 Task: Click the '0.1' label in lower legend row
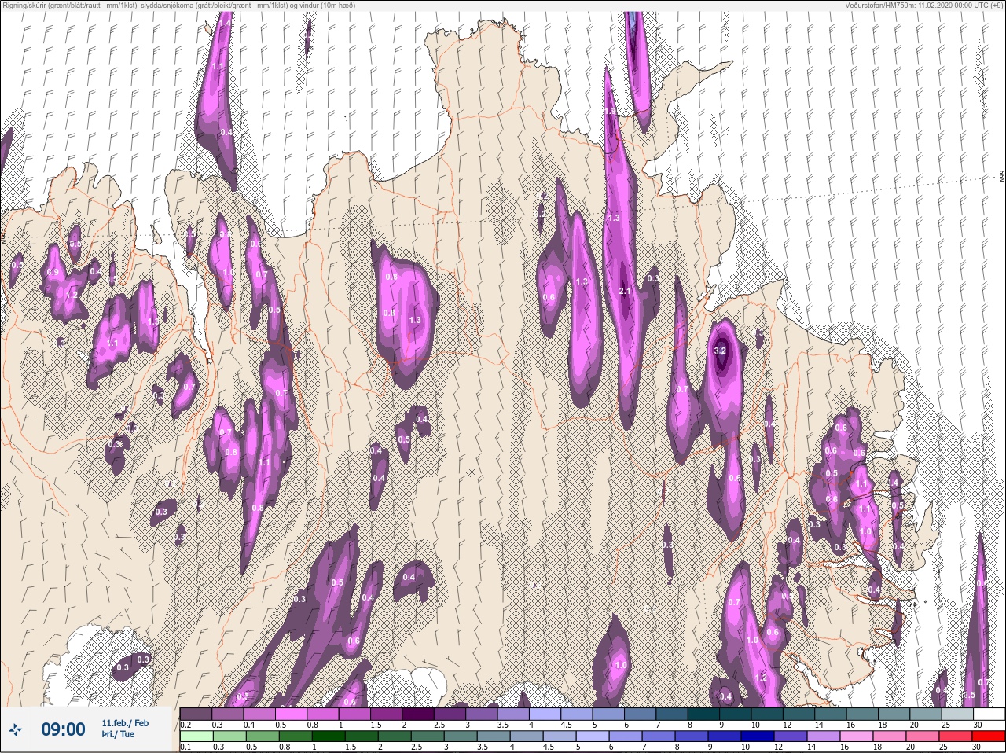(185, 747)
